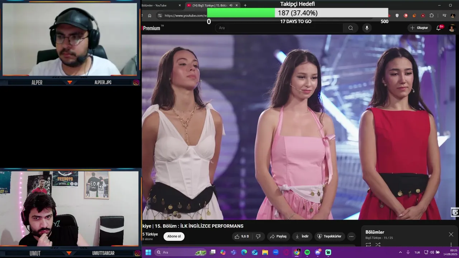
Task: Open a new browser tab
Action: pos(245,5)
